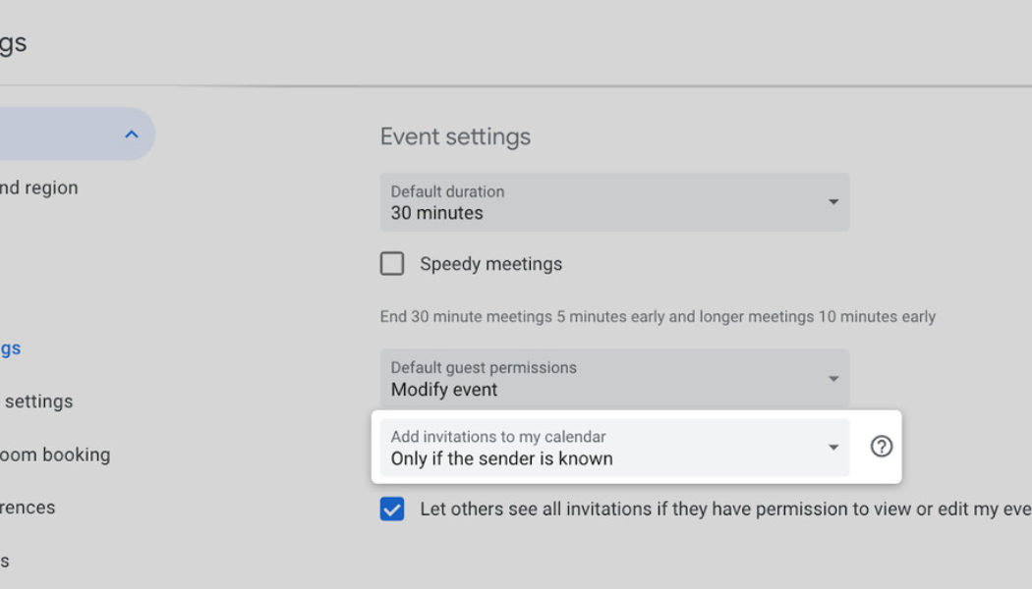The width and height of the screenshot is (1032, 589).
Task: Click the Default guest permissions dropdown arrow
Action: pos(833,378)
